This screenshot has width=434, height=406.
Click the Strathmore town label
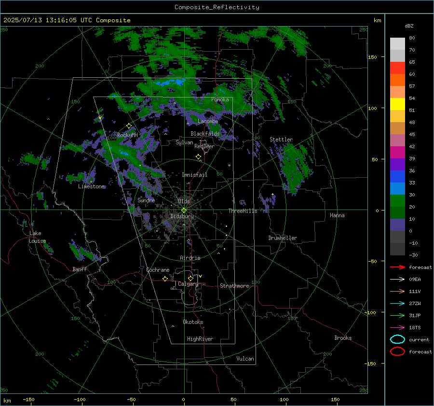(x=234, y=286)
